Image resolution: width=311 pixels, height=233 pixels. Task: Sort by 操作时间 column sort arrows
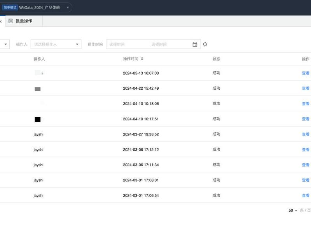tap(142, 59)
